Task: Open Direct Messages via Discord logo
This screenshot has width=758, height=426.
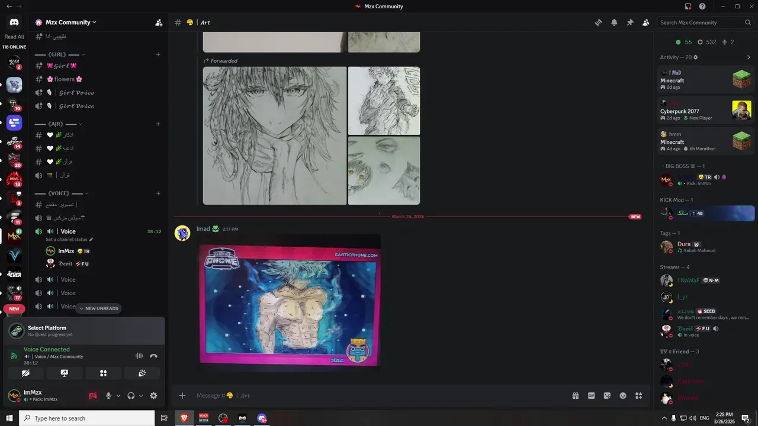Action: tap(14, 22)
